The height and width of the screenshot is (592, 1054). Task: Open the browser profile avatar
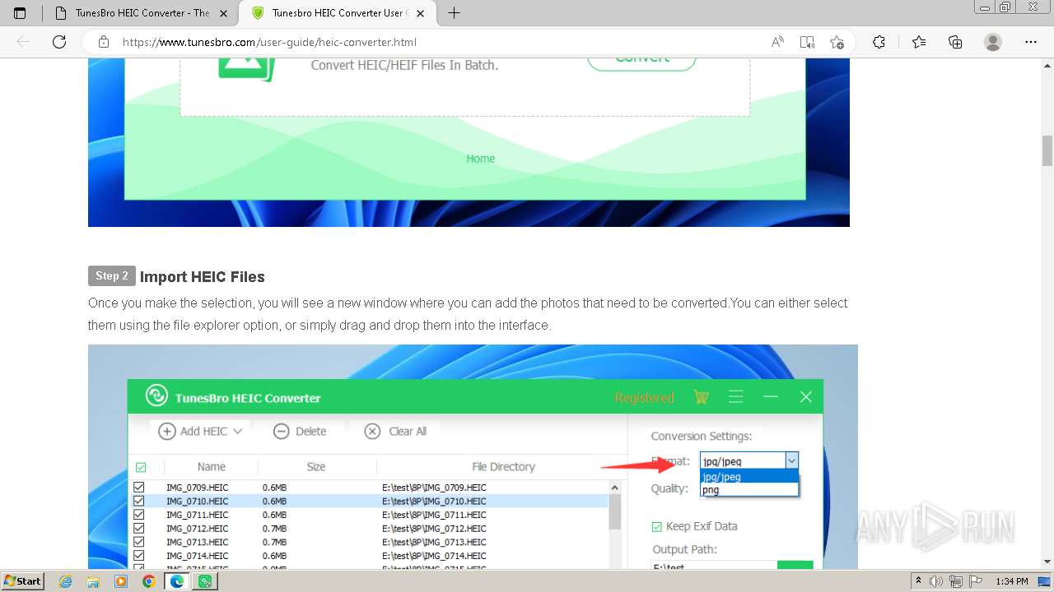coord(993,42)
